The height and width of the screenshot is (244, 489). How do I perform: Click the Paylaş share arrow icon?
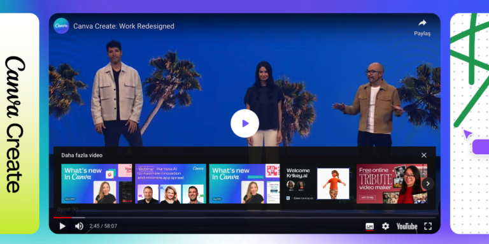pos(422,23)
